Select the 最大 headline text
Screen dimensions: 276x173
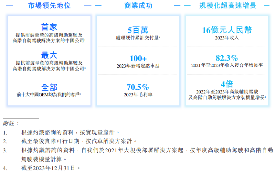coord(49,55)
